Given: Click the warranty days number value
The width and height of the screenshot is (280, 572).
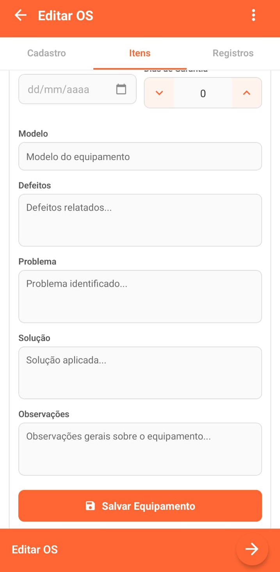Looking at the screenshot, I should [x=203, y=94].
